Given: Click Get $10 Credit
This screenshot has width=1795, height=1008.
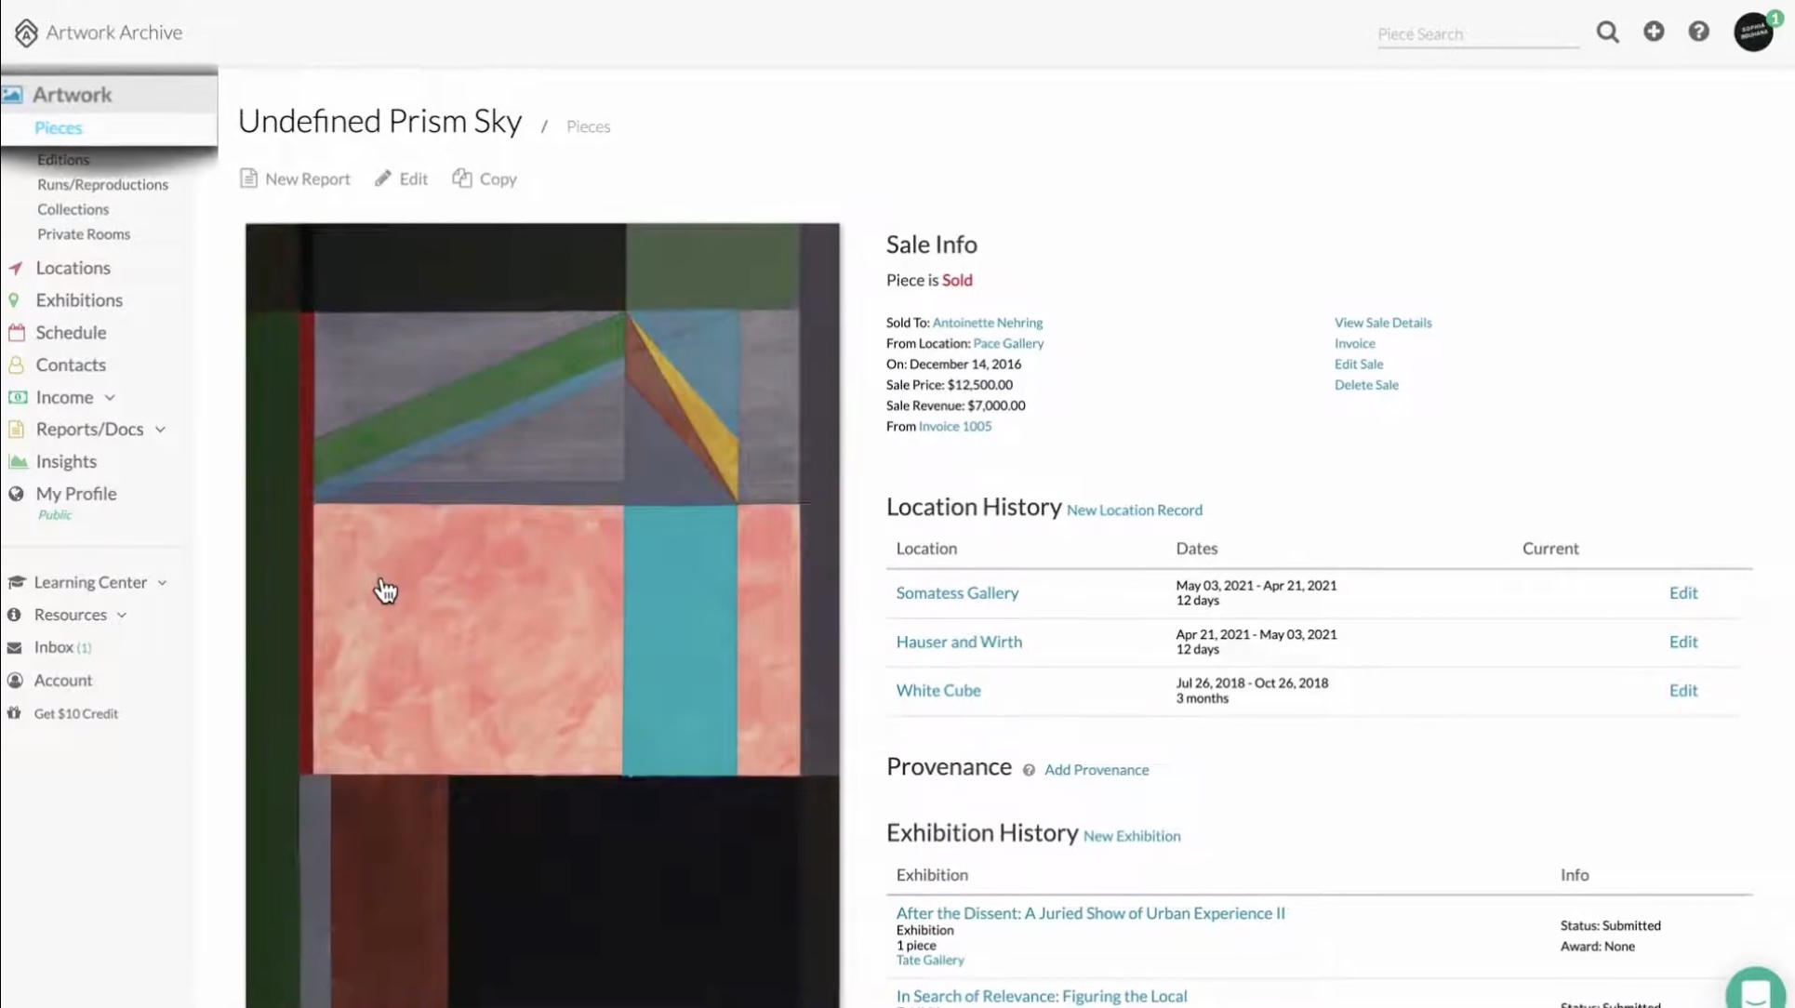Looking at the screenshot, I should point(76,713).
